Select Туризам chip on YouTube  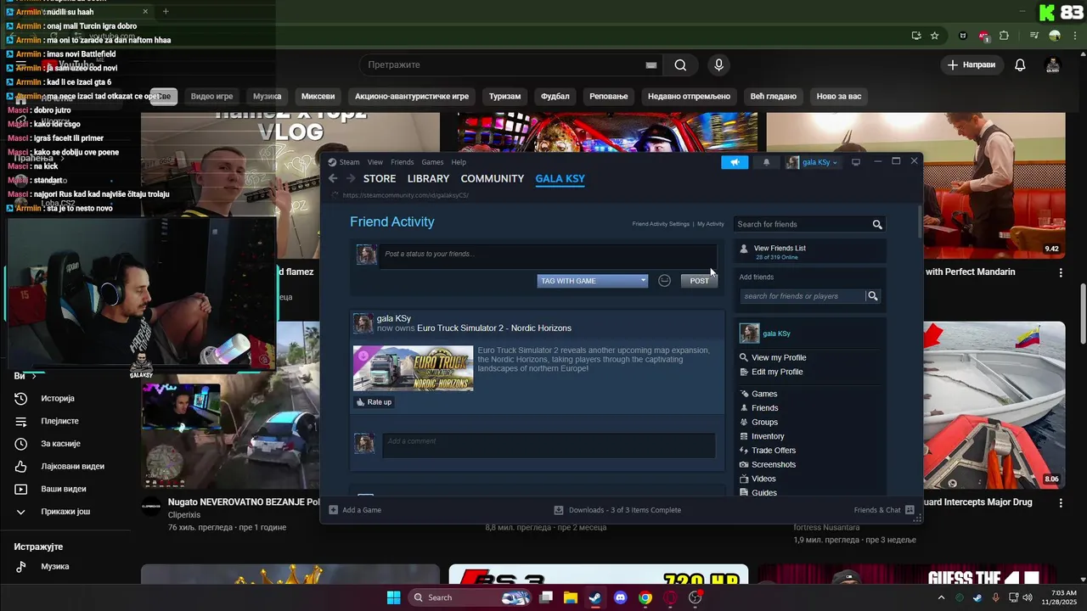coord(505,96)
